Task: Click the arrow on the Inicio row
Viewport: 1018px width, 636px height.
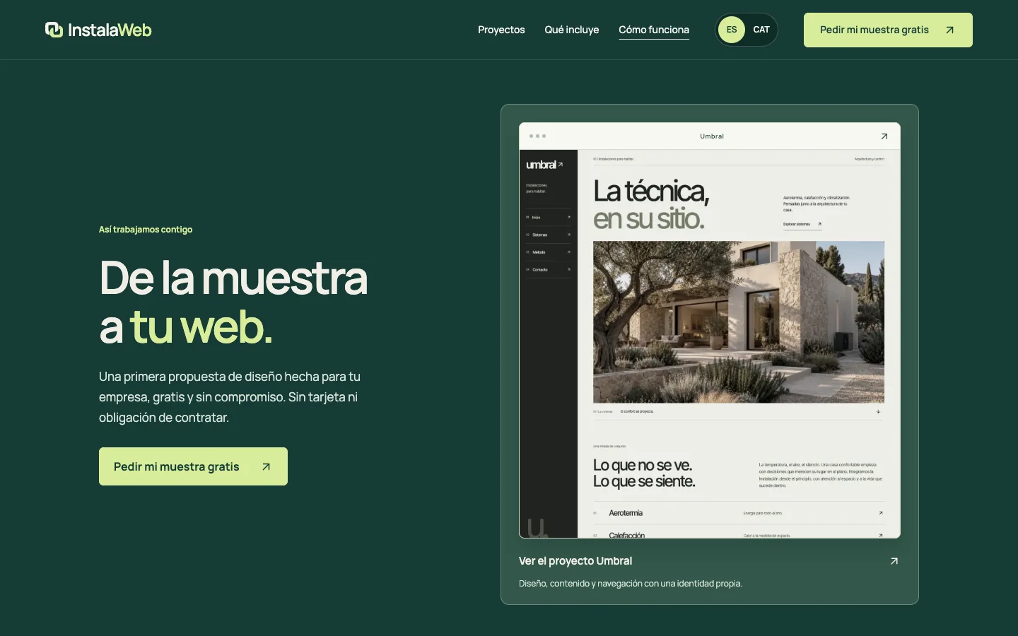Action: tap(568, 218)
